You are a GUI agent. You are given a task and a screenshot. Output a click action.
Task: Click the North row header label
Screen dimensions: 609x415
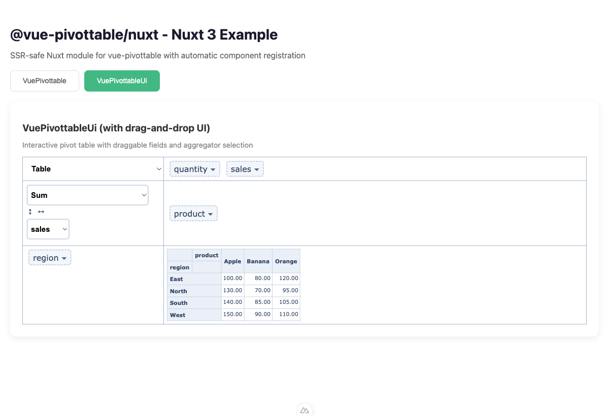(x=178, y=290)
